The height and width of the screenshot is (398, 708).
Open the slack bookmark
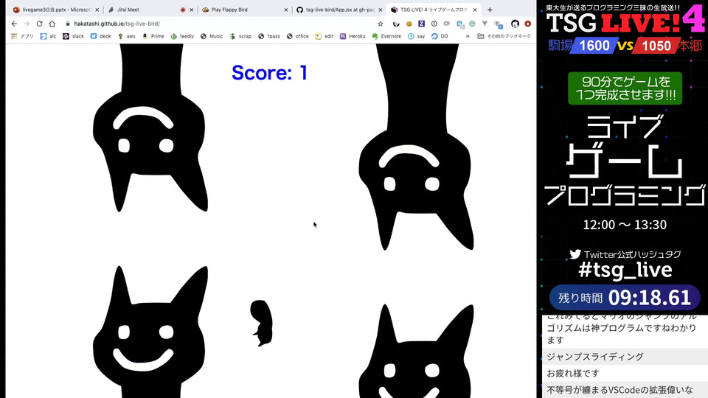(x=74, y=36)
